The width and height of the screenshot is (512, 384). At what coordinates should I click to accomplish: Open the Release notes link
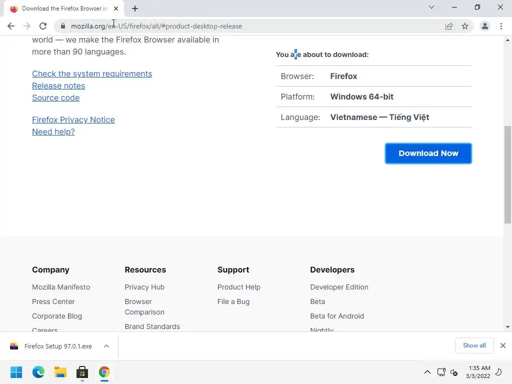pos(58,86)
